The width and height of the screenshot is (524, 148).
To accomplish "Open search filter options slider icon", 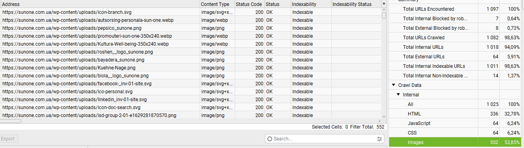I will [379, 139].
